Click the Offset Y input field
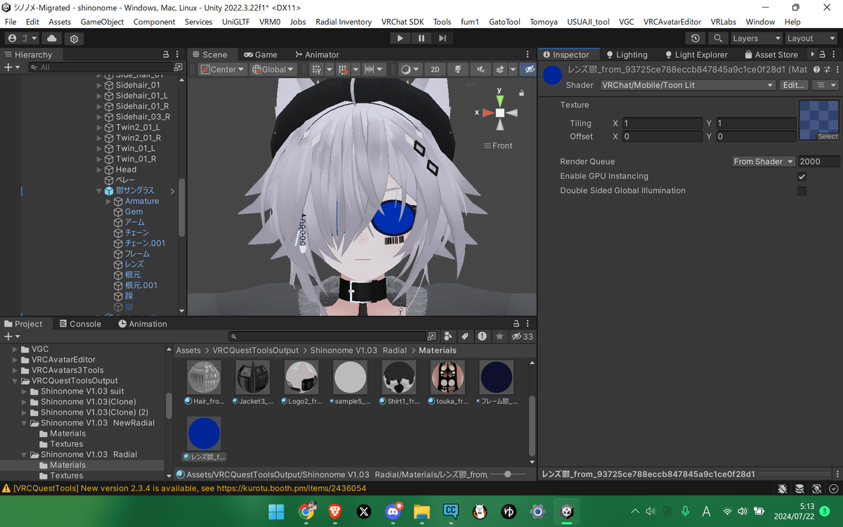This screenshot has height=527, width=843. click(755, 137)
